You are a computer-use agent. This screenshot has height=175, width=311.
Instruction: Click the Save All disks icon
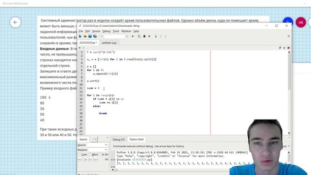pos(95,36)
